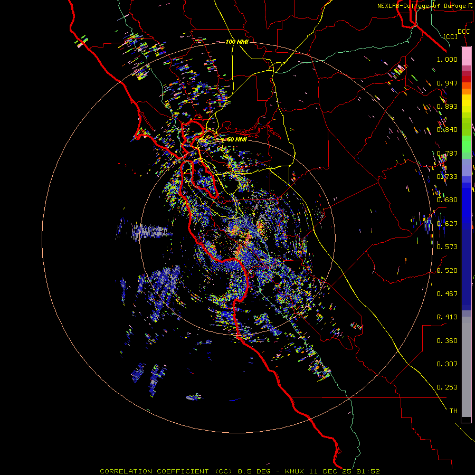
Task: Click the 0.947 legend value
Action: click(447, 83)
